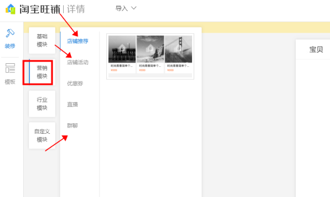The width and height of the screenshot is (330, 197).
Task: Open the 宝贝 panel heading
Action: click(x=316, y=50)
